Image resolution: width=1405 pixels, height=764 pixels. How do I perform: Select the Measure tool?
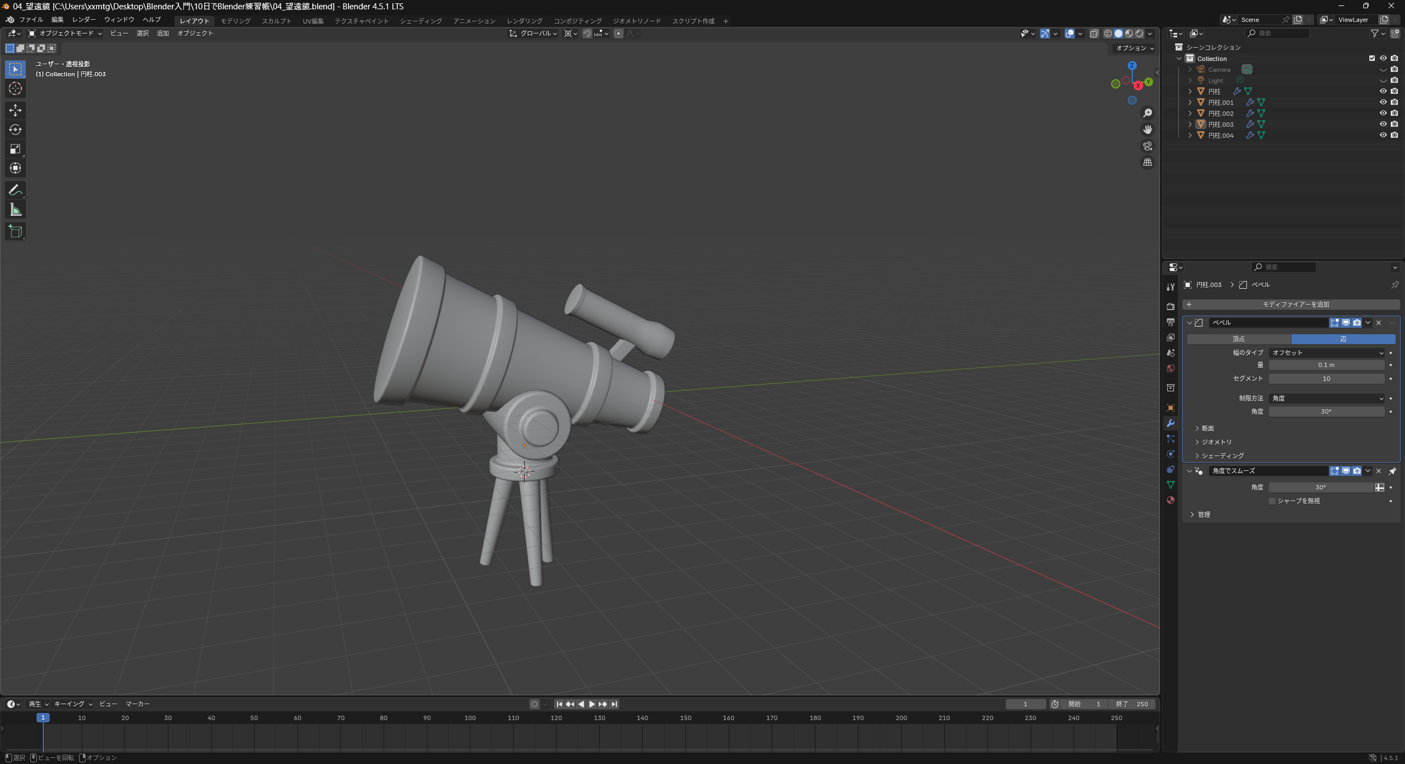click(15, 210)
